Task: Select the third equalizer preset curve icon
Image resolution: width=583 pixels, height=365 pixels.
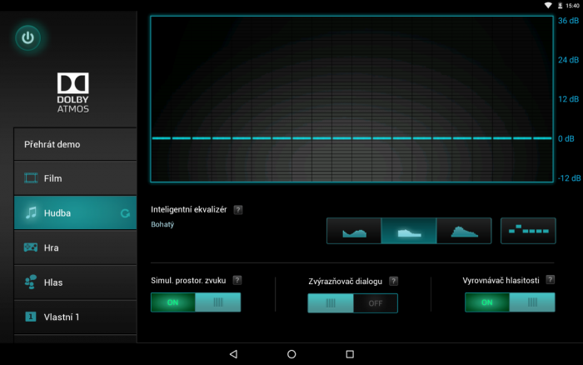Action: 463,231
